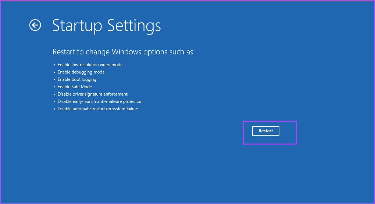375x204 pixels.
Task: Click the bullet before low-resolution video mode
Action: (54, 65)
